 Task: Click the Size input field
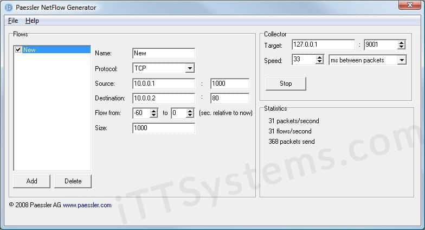(x=164, y=128)
